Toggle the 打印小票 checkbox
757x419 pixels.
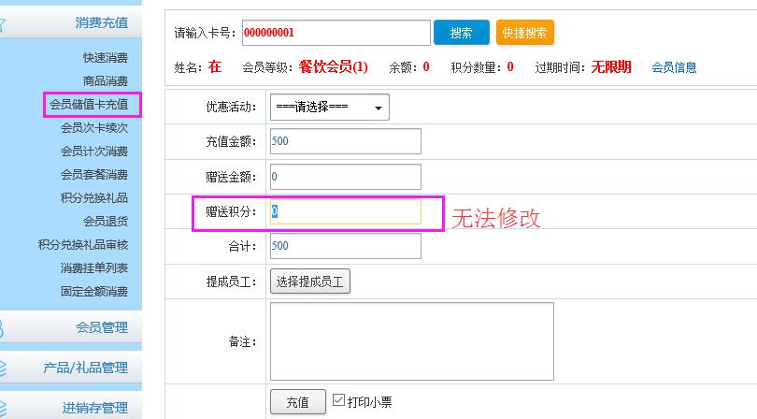point(339,400)
